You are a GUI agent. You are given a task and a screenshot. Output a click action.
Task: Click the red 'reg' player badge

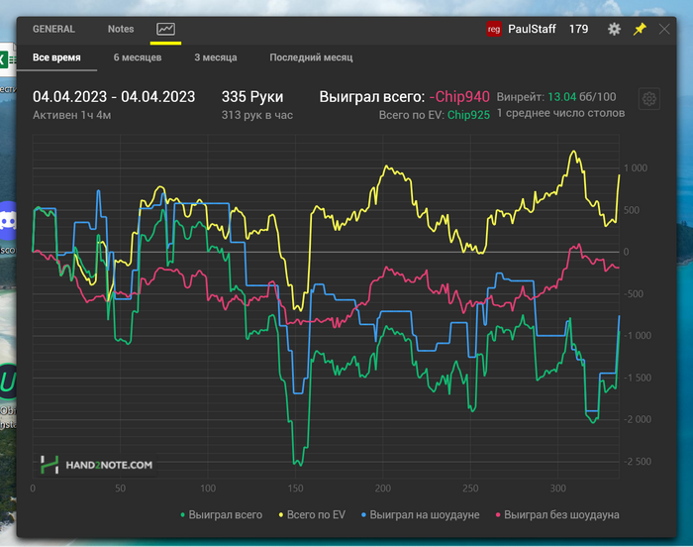pos(494,29)
